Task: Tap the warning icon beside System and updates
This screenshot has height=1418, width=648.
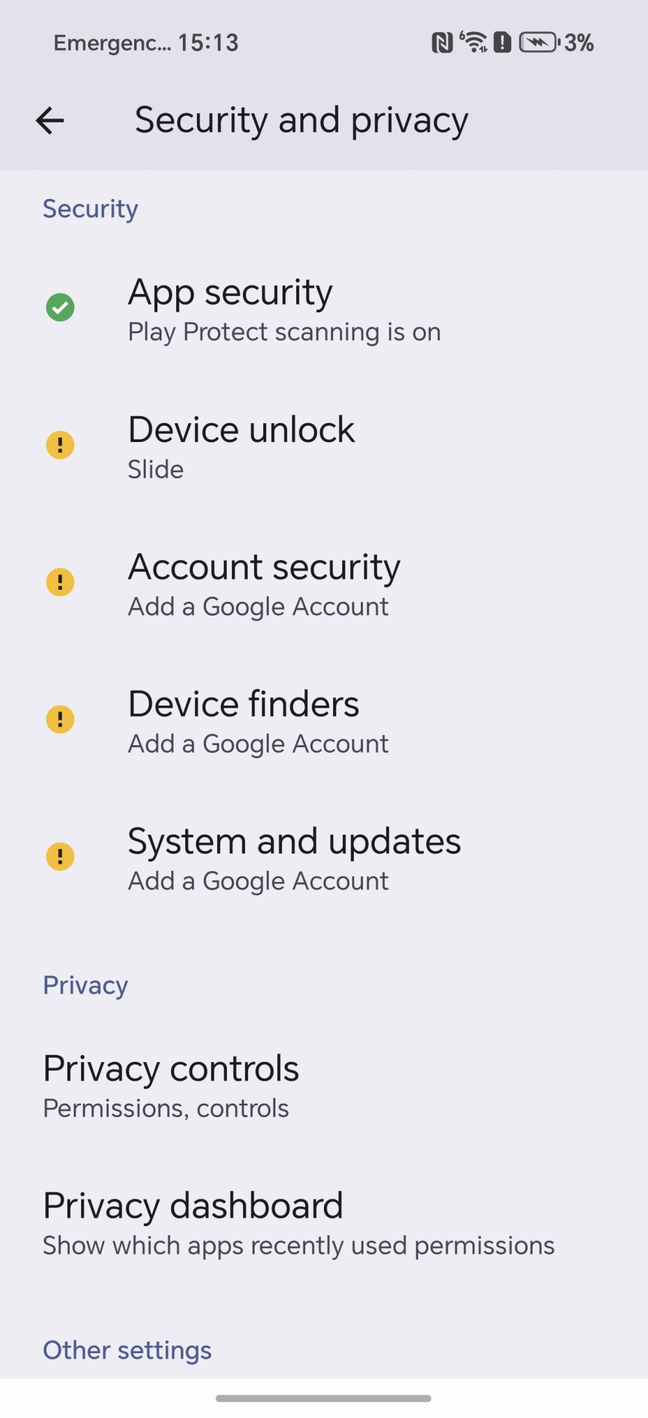Action: tap(60, 857)
